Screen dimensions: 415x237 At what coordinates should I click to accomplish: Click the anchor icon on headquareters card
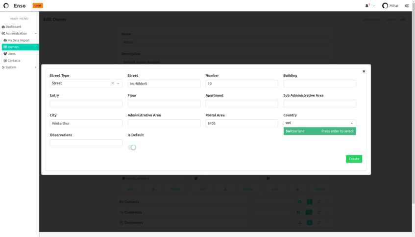[153, 189]
